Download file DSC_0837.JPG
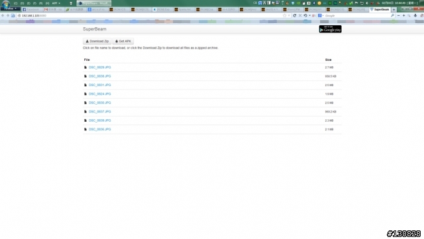Screen dimensions: 424x239 100,112
